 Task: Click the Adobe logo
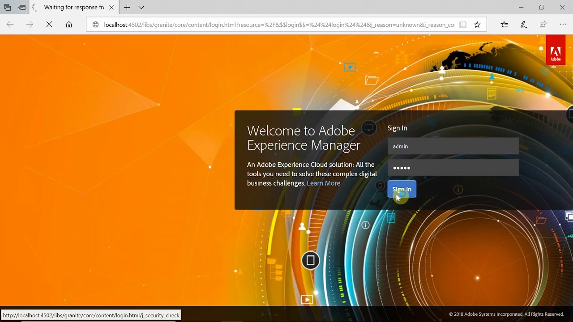556,50
